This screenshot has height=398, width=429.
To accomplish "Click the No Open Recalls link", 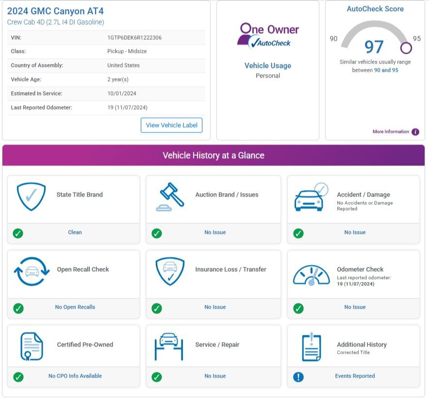I will (x=75, y=307).
